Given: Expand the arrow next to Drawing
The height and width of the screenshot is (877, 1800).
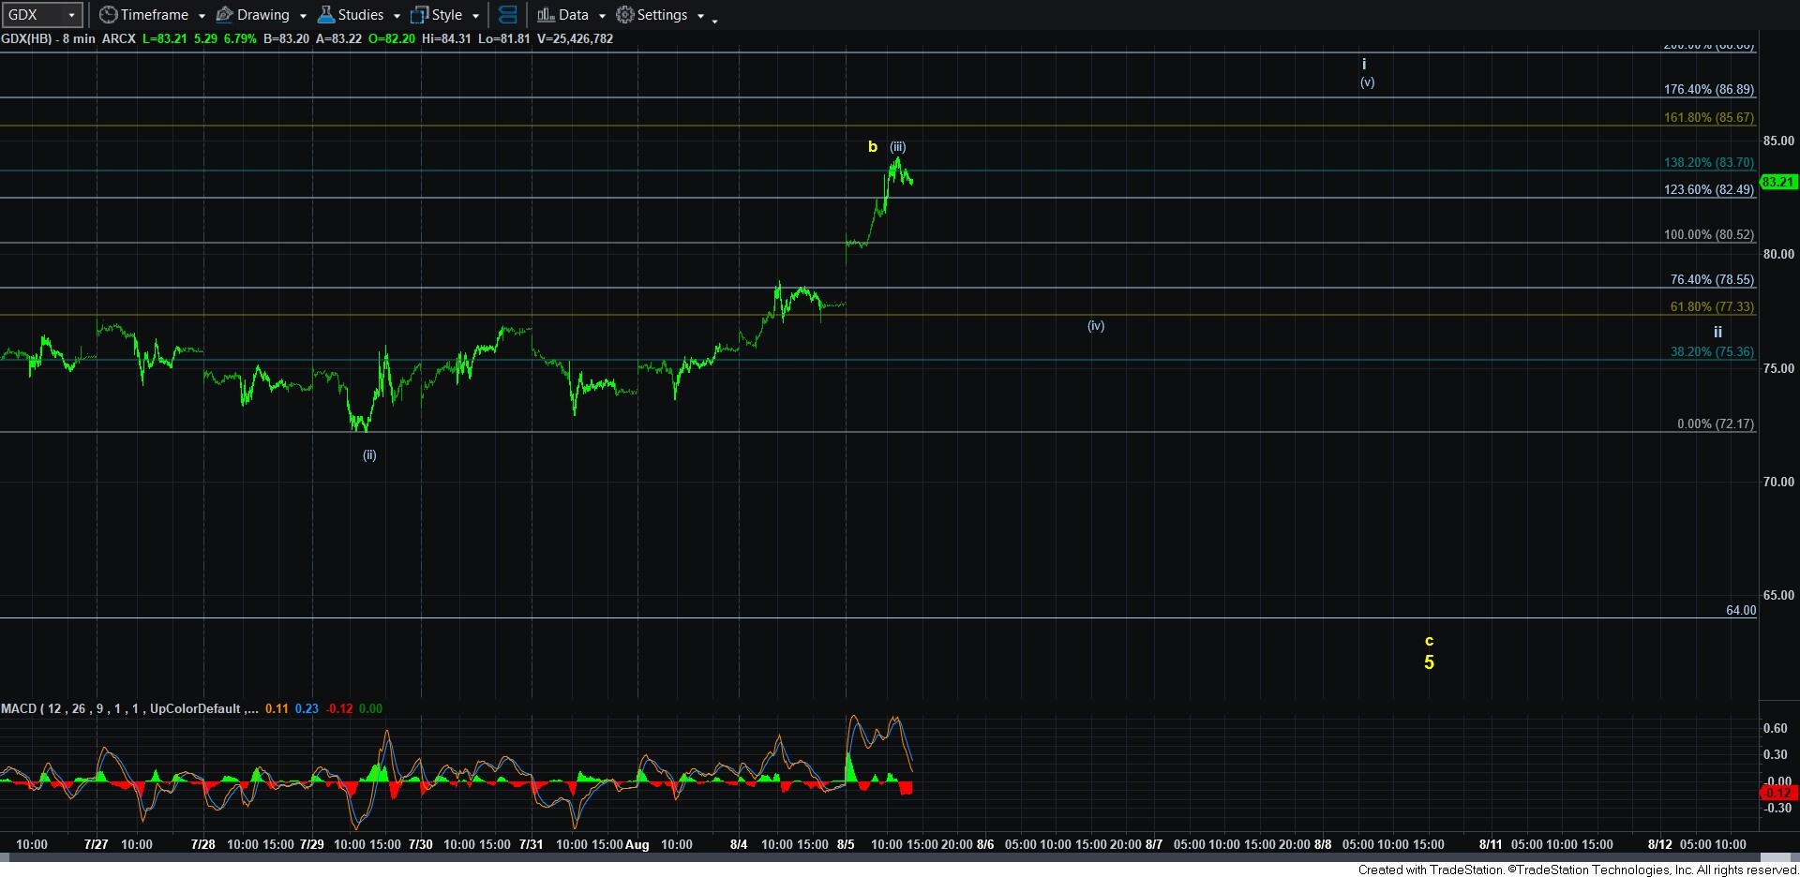Looking at the screenshot, I should (x=303, y=16).
